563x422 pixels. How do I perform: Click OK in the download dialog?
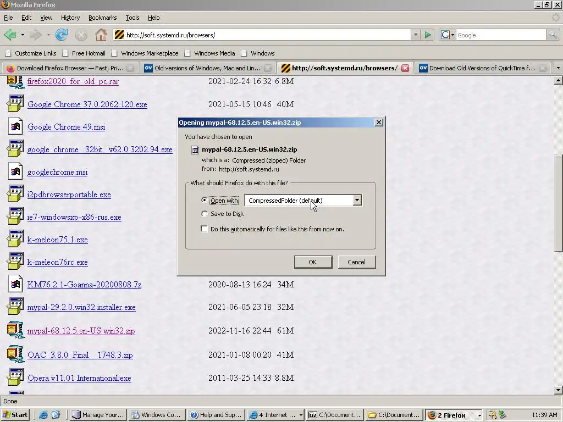(313, 262)
